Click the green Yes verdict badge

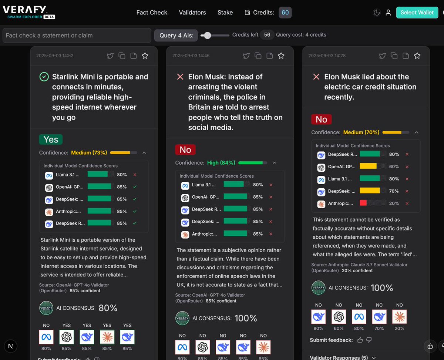point(51,139)
